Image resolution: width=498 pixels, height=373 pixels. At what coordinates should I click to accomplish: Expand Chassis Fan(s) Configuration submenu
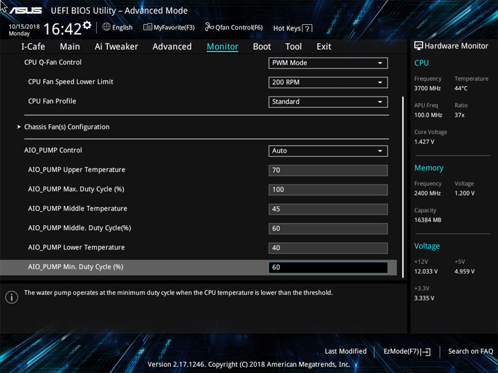pos(66,127)
